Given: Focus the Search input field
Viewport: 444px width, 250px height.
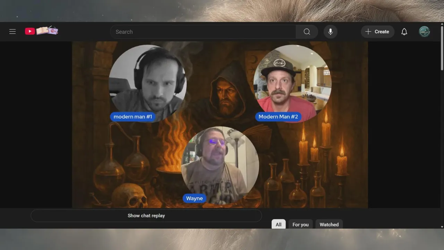Looking at the screenshot, I should (203, 32).
